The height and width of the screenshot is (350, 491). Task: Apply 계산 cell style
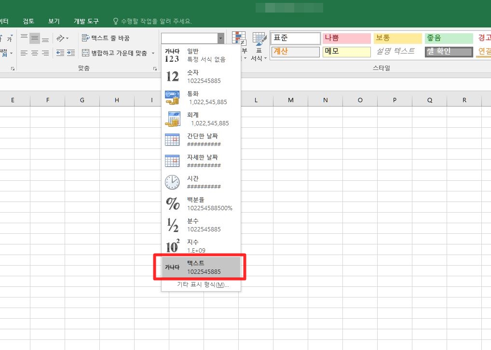[296, 52]
